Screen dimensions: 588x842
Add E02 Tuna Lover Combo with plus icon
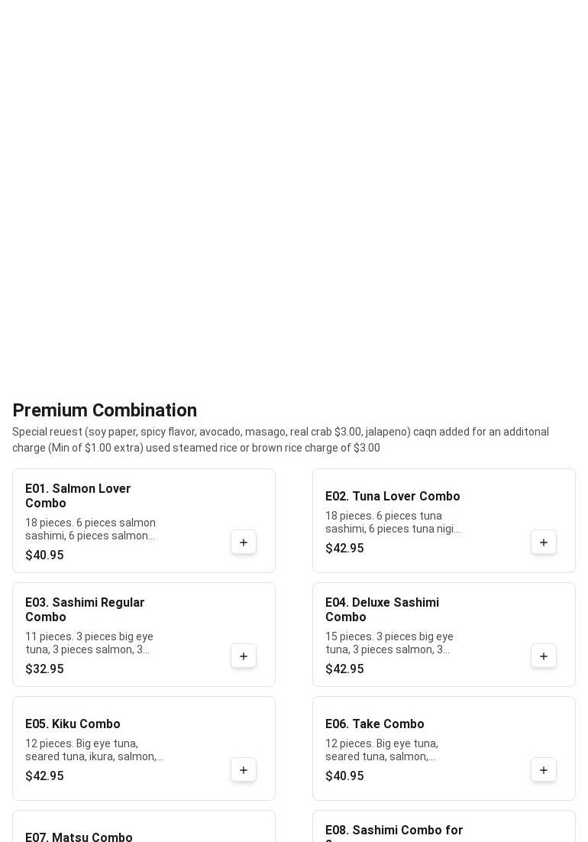(544, 542)
